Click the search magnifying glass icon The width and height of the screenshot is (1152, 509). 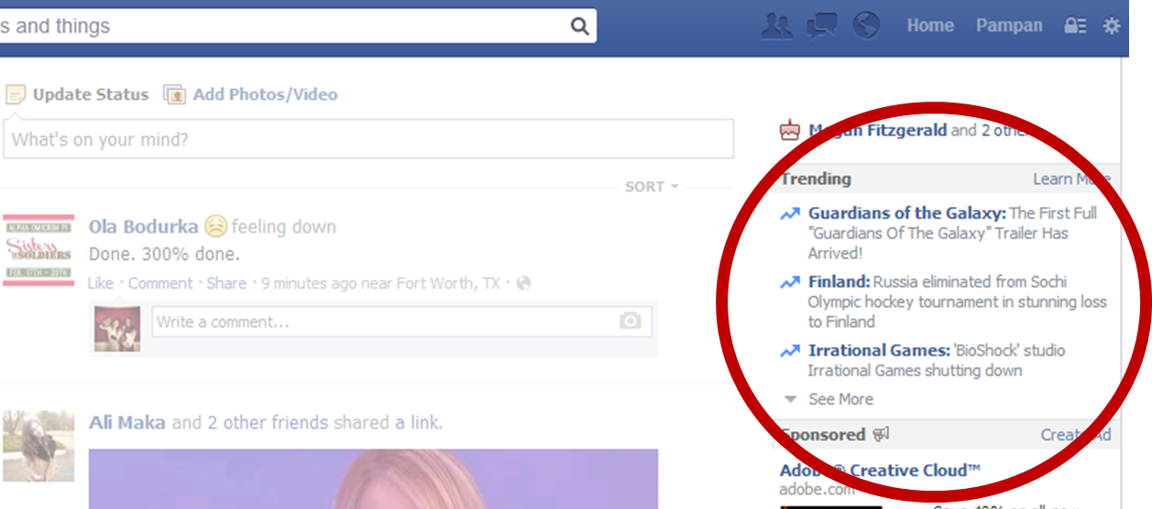[x=579, y=26]
